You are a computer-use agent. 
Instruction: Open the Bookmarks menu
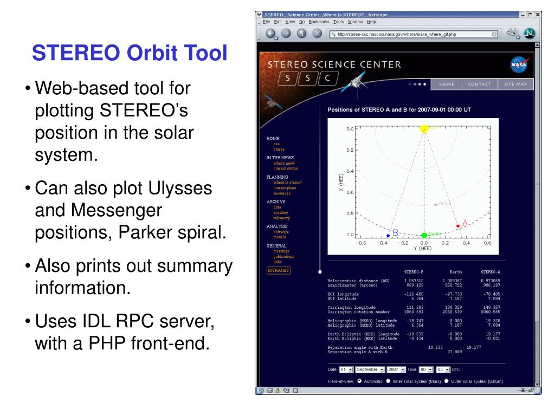click(319, 22)
